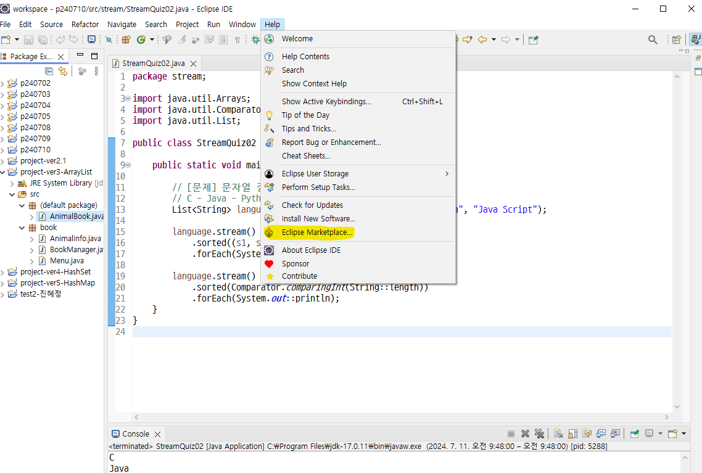
Task: Click Last Edit Location arrow icon
Action: click(468, 40)
